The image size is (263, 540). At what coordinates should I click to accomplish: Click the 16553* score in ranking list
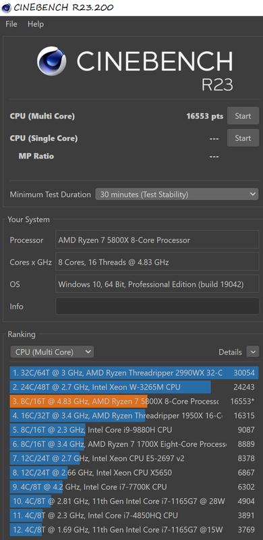(x=243, y=401)
